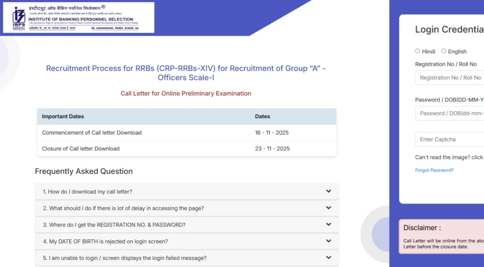Open the Forgot Password link
Image resolution: width=484 pixels, height=267 pixels.
[x=434, y=170]
